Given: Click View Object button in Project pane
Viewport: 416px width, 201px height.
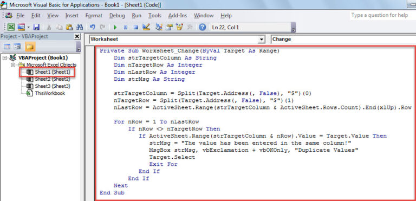Looking at the screenshot, I should (x=17, y=47).
